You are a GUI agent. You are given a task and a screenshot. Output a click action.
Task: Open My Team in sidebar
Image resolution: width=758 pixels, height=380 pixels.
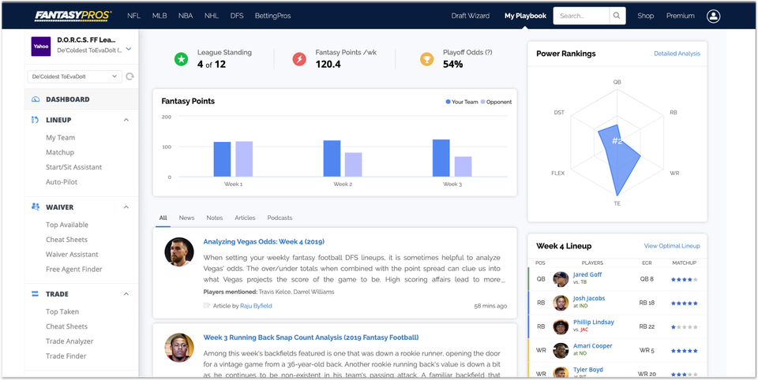[x=61, y=138]
